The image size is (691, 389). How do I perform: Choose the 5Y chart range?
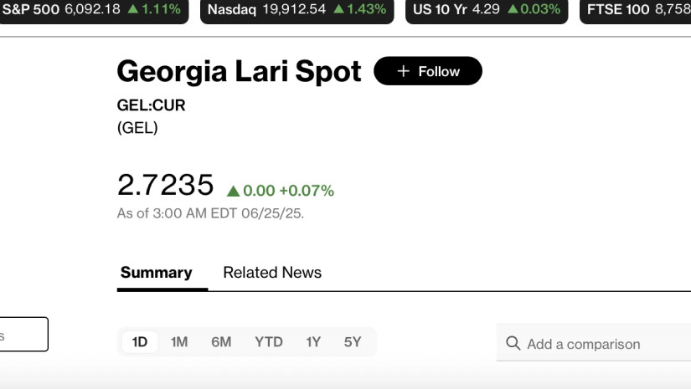(353, 341)
